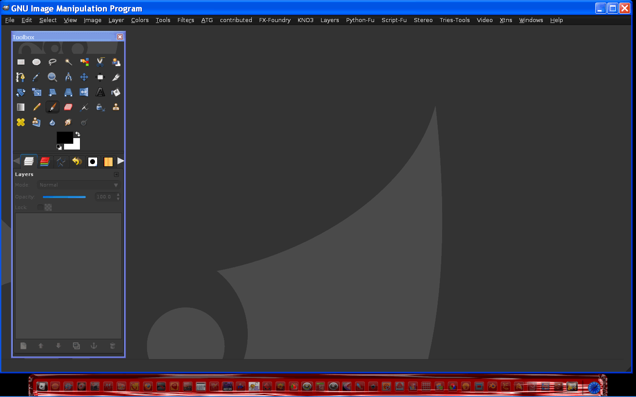Activate the Dodge/Burn tool
The width and height of the screenshot is (636, 397).
tap(84, 122)
